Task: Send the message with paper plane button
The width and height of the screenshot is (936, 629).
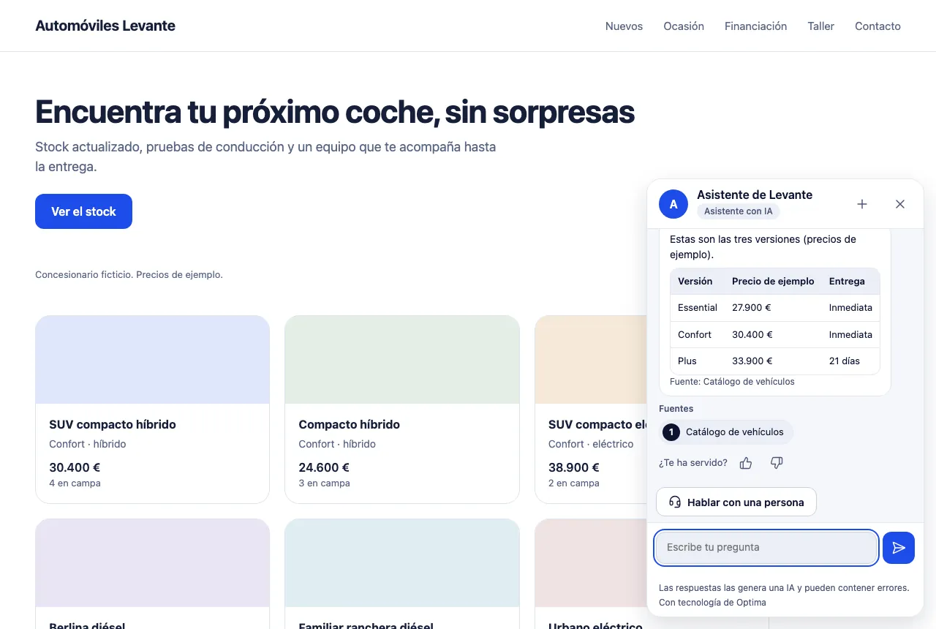Action: coord(899,548)
